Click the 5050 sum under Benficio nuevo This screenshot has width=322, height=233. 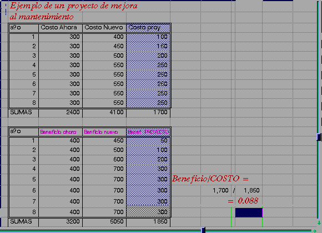[104, 222]
